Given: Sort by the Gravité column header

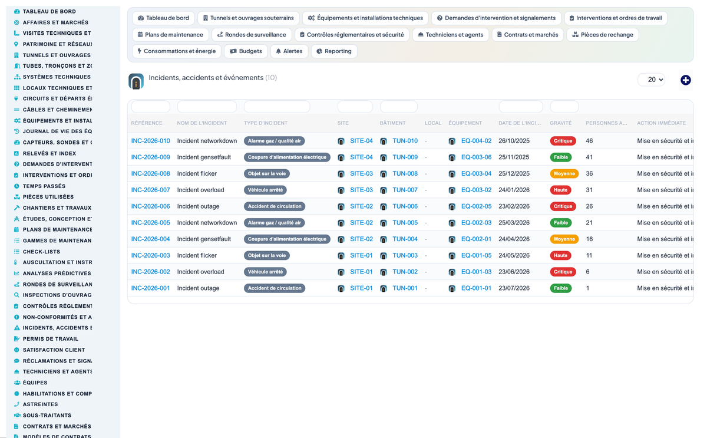Looking at the screenshot, I should 560,123.
